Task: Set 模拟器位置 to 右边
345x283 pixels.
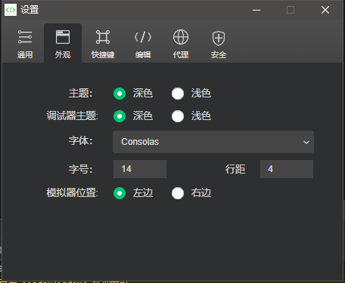Action: pos(178,193)
